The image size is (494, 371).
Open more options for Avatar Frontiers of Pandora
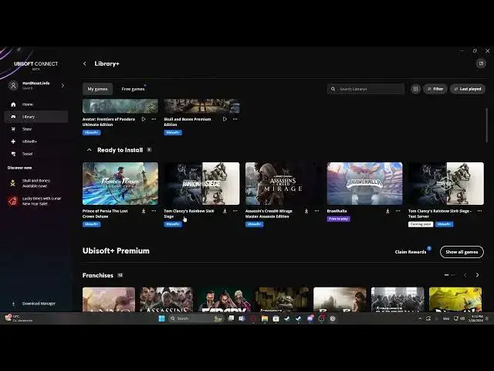click(154, 119)
